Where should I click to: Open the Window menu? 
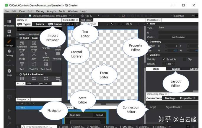coord(73,11)
